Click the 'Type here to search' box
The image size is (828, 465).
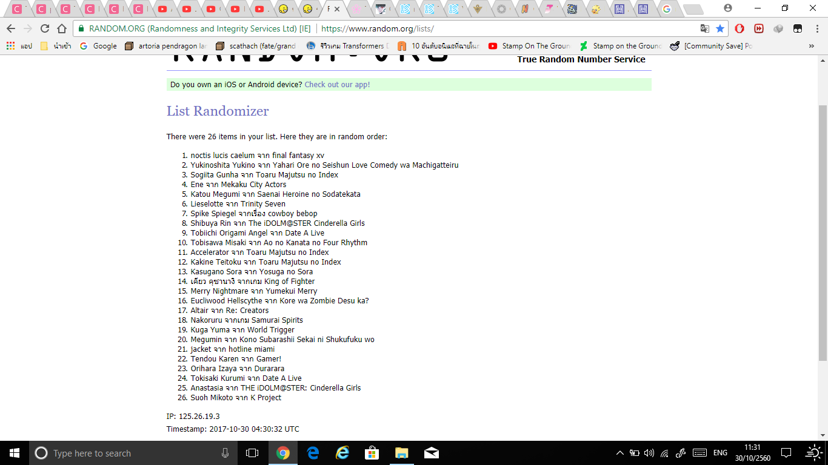133,453
